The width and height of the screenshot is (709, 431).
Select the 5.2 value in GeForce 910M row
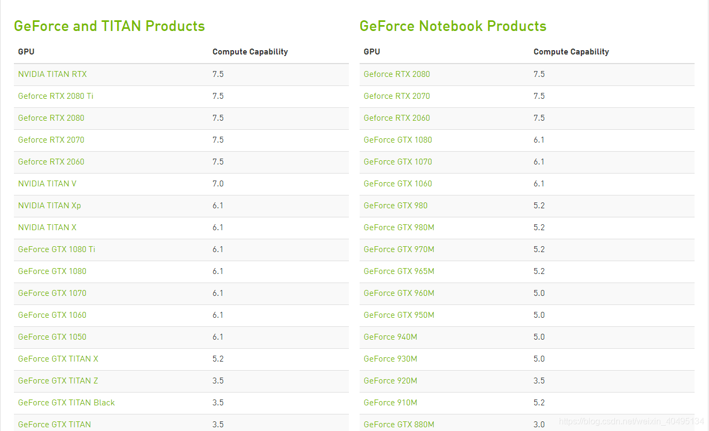point(539,403)
